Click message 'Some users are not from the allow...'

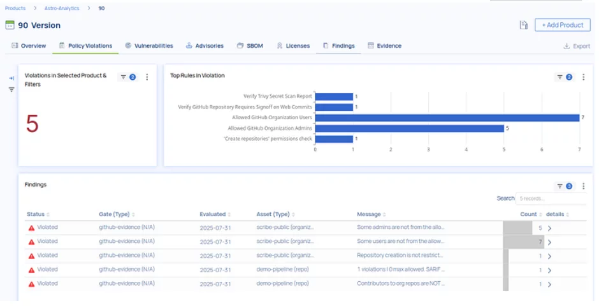click(x=400, y=242)
